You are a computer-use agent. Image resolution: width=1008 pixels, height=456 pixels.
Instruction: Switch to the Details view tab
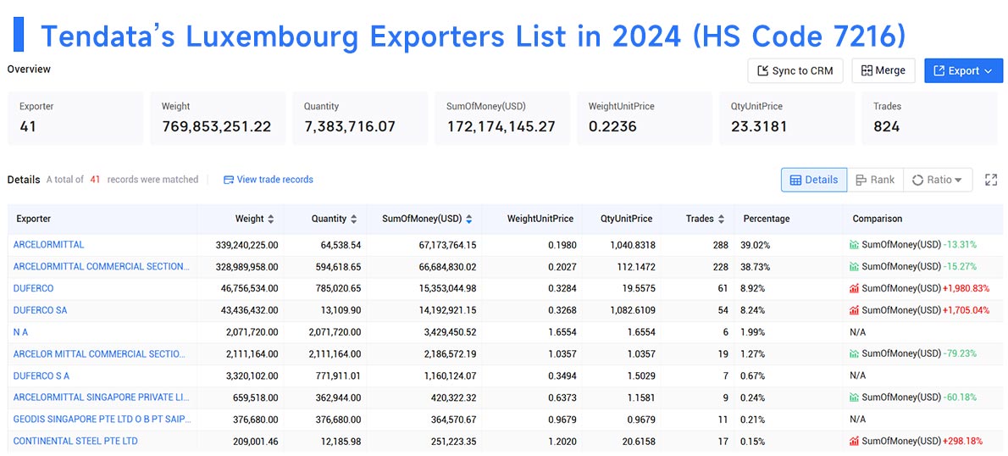(x=814, y=180)
